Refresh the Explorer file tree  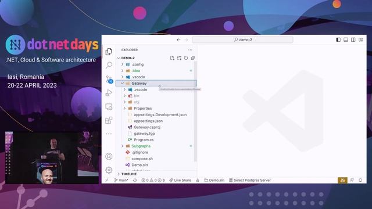[x=186, y=58]
